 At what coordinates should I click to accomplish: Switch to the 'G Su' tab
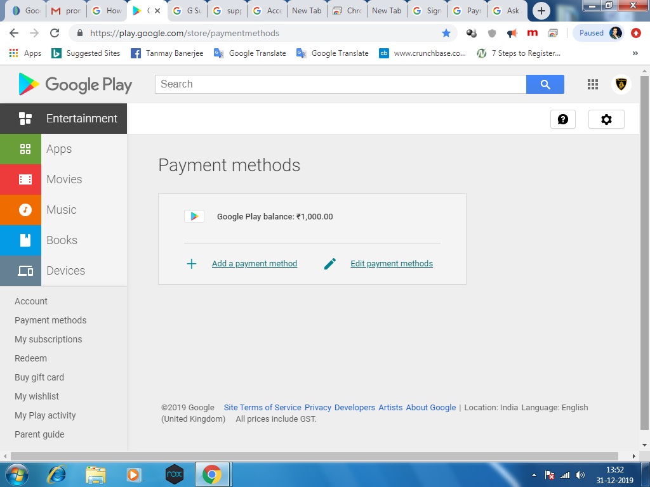coord(187,11)
